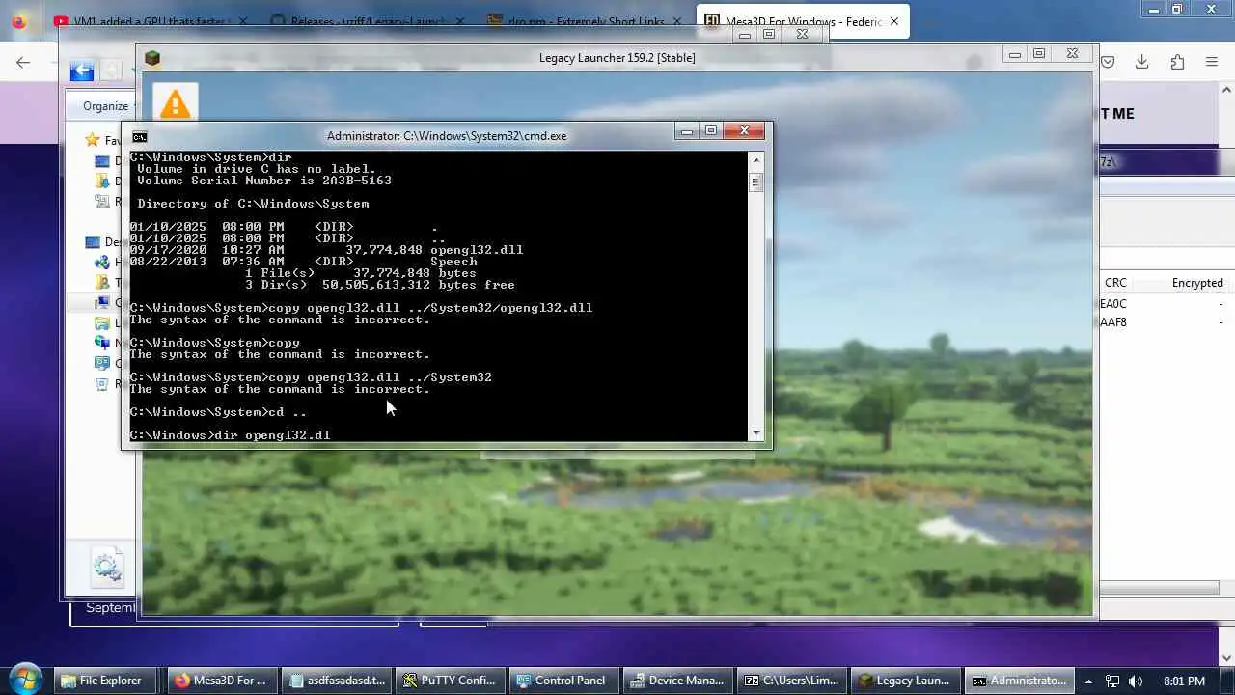Click the 8:01 PM clock in tray
The image size is (1235, 695).
pos(1183,681)
